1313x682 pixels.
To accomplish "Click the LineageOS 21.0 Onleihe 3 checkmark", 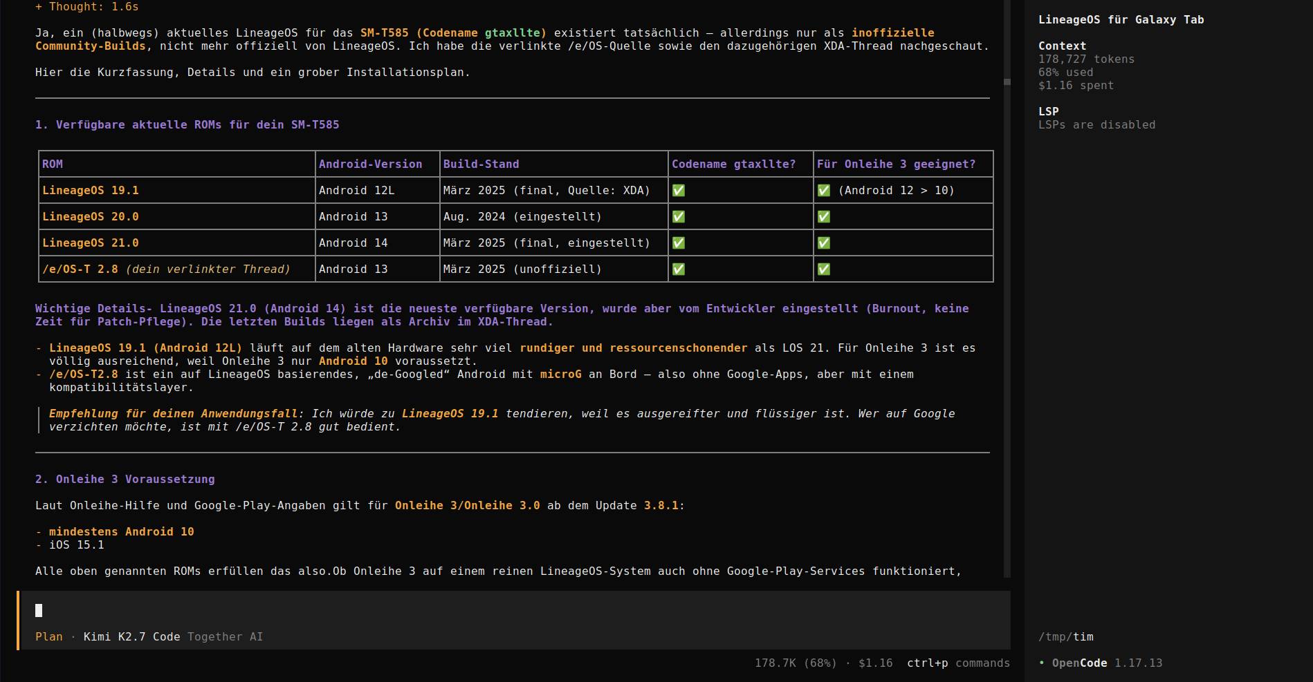I will tap(824, 243).
